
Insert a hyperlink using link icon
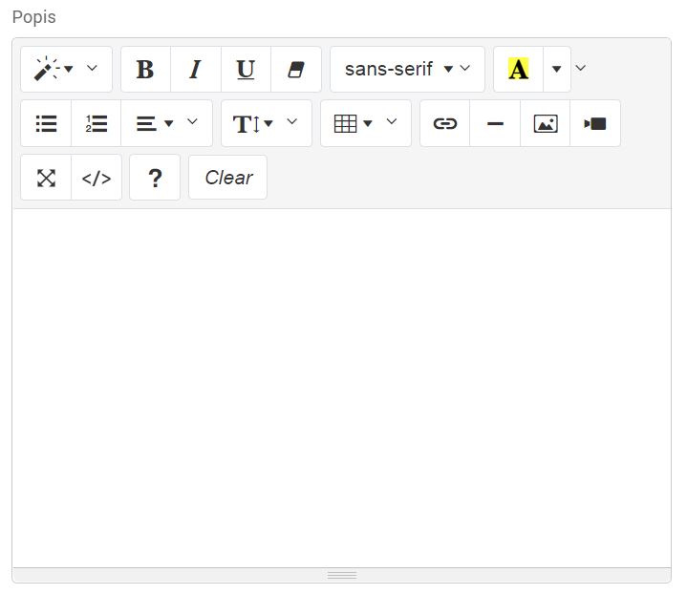click(445, 124)
